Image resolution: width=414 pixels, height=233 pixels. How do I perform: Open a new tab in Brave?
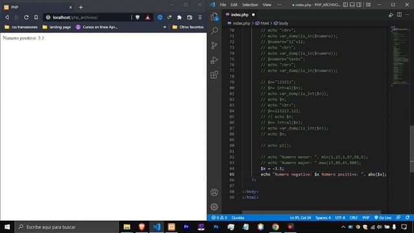tap(81, 7)
